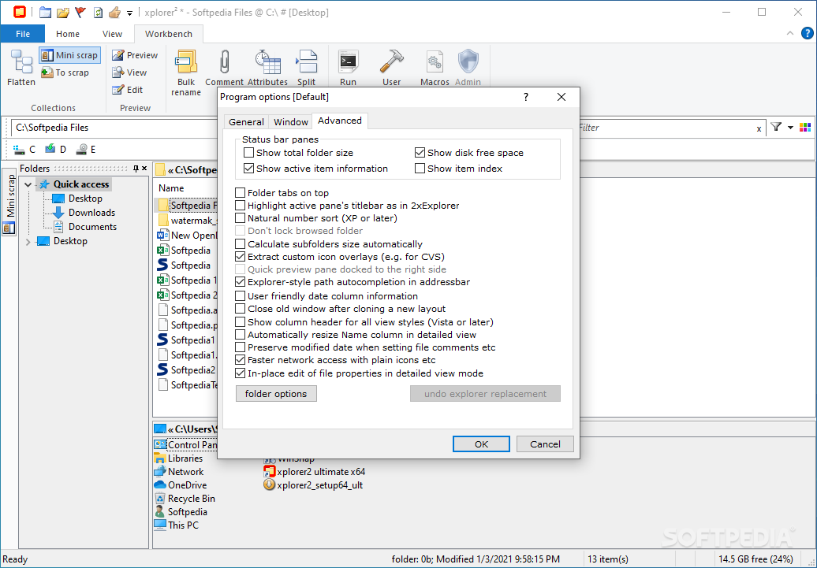
Task: Click the red flag icon in title bar
Action: [80, 12]
